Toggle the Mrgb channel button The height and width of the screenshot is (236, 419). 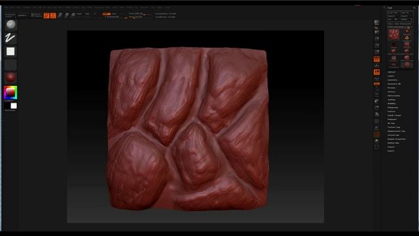79,14
